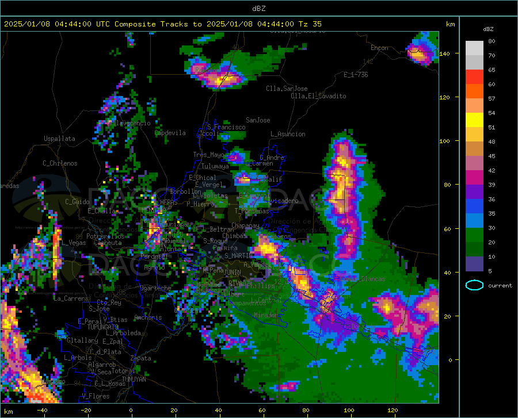Click the red swatch between 65 and 60

474,77
